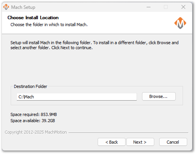Focus the Destination Folder path field

[x=77, y=97]
